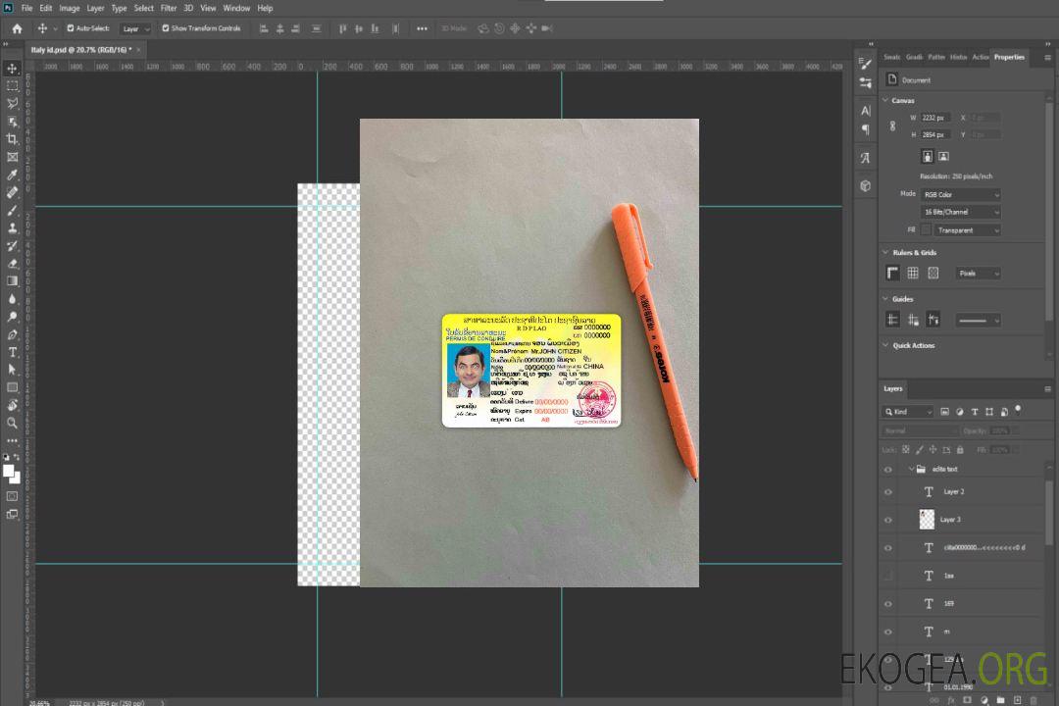This screenshot has height=706, width=1059.
Task: Uncheck Show Transform Controls
Action: point(166,28)
